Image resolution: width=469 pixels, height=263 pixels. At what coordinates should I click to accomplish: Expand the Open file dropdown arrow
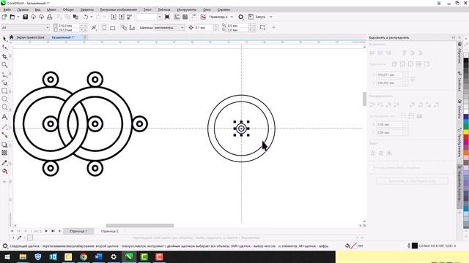click(18, 17)
